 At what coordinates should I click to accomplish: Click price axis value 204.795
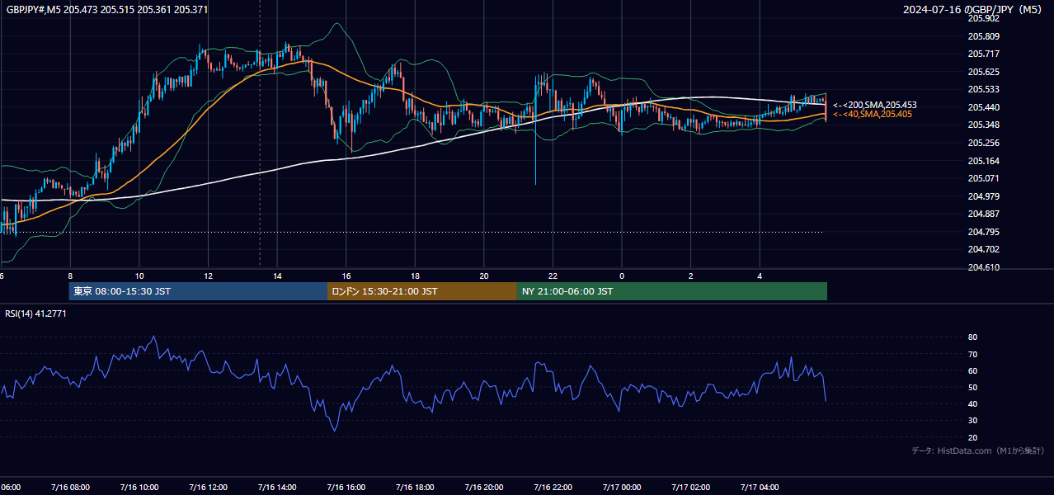point(983,232)
